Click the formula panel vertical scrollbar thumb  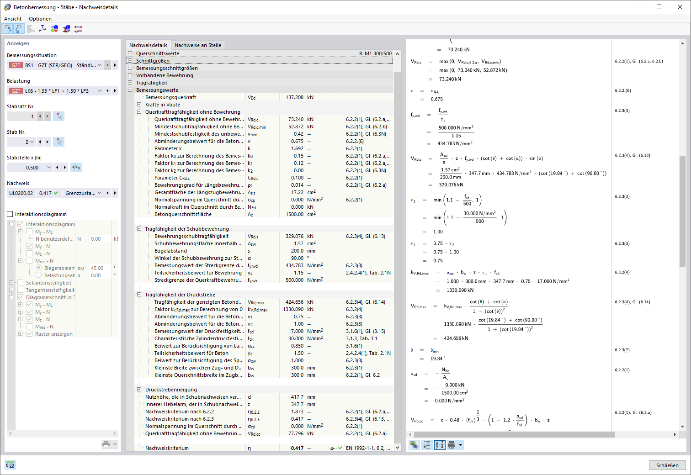[682, 211]
